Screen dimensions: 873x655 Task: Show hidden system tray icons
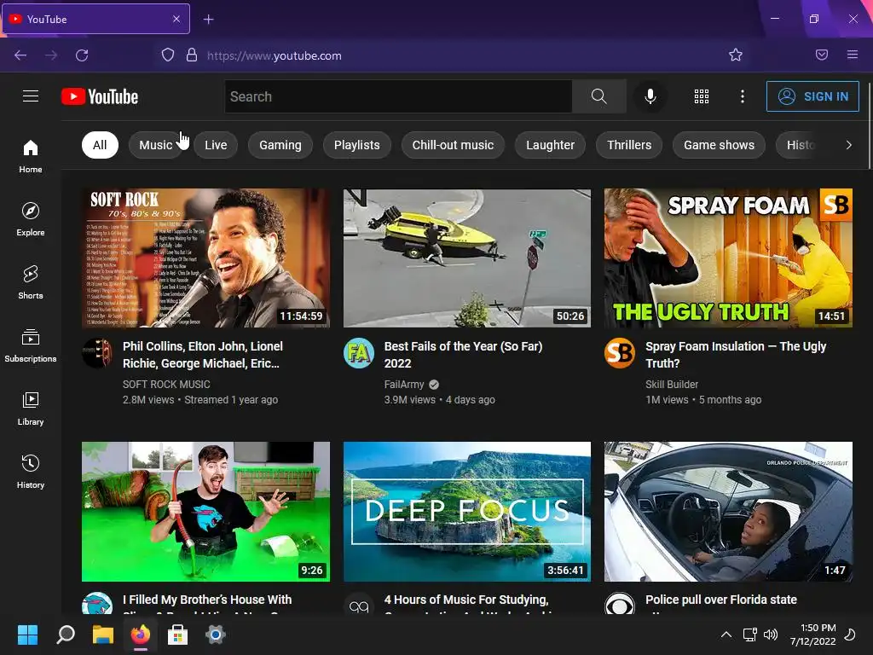(x=726, y=635)
